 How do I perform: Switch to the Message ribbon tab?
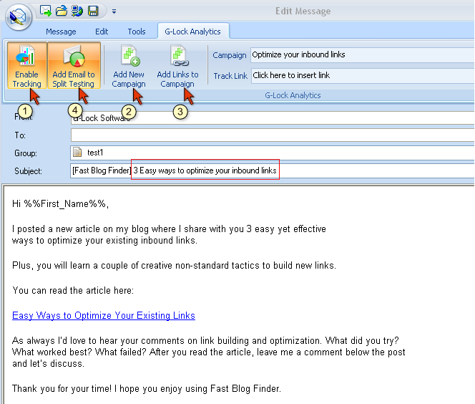61,32
